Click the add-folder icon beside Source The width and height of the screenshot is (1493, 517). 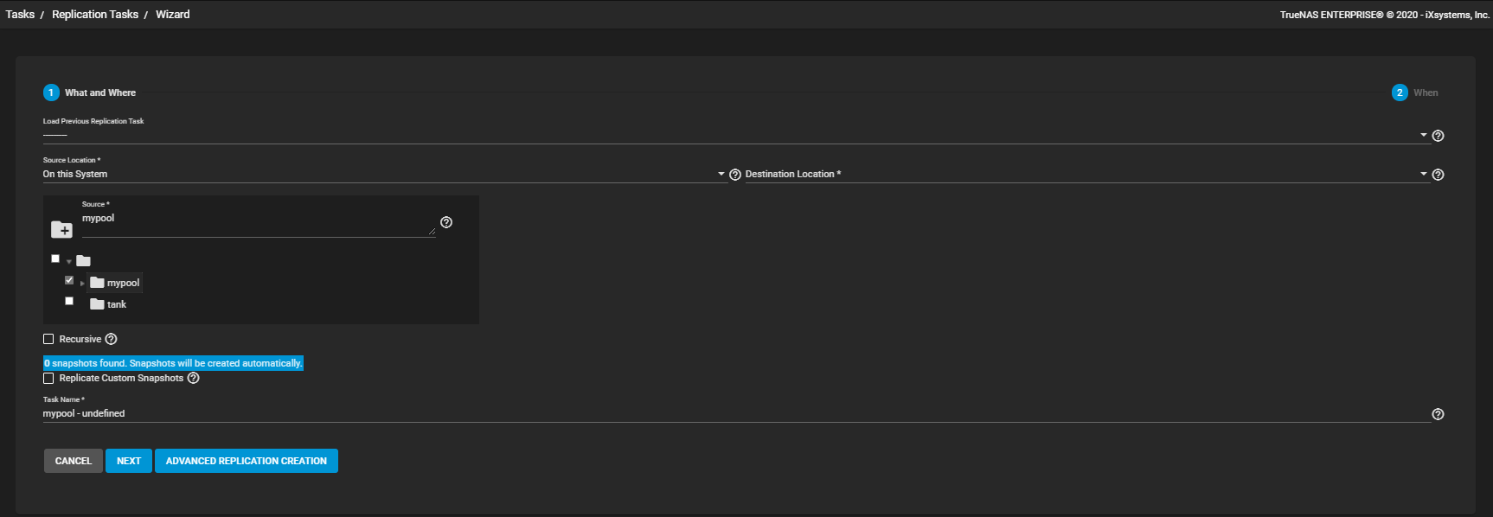coord(61,229)
